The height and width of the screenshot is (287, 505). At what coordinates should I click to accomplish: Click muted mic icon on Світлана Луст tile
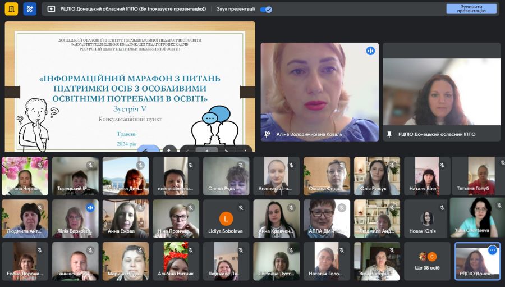click(291, 250)
